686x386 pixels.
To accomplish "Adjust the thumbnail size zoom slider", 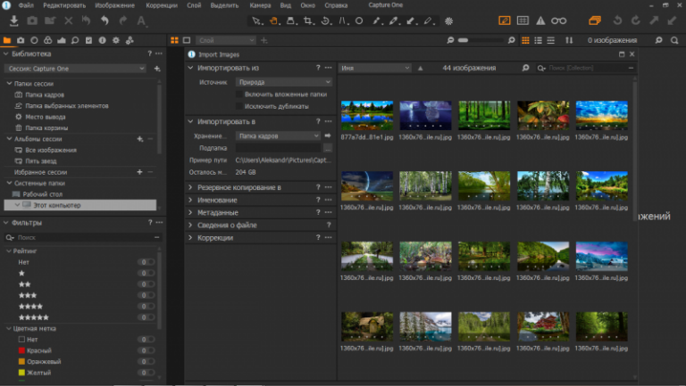I will pyautogui.click(x=481, y=40).
